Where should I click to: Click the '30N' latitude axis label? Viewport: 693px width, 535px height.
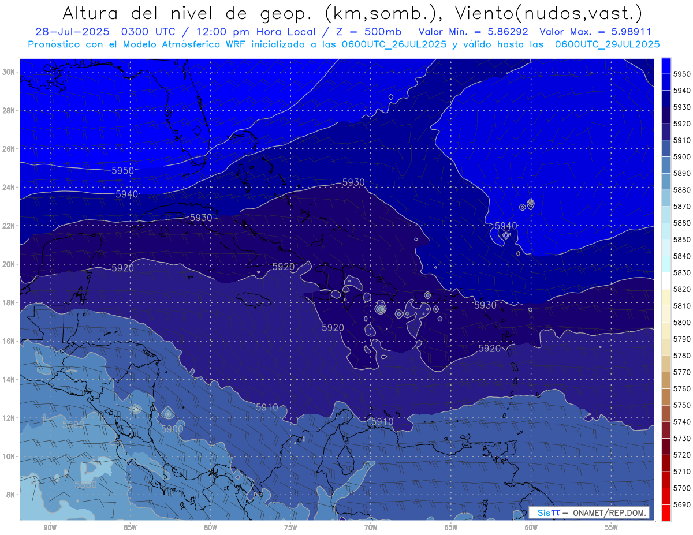(9, 72)
